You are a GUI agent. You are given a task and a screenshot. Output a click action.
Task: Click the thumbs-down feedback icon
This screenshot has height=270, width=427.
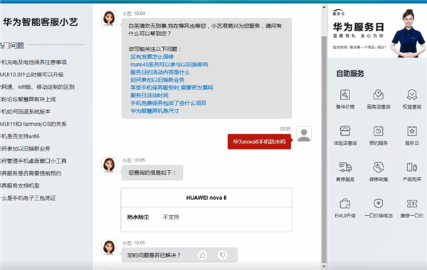223,255
